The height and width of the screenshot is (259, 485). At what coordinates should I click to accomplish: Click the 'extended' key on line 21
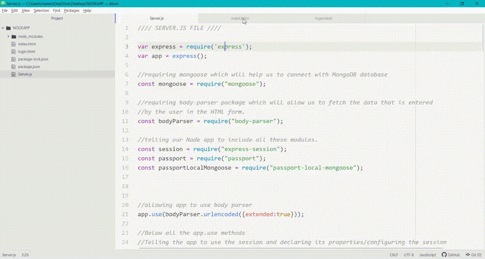click(x=259, y=214)
